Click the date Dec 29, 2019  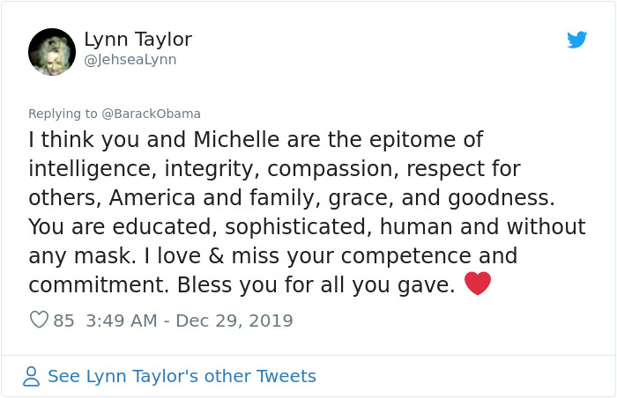[234, 321]
